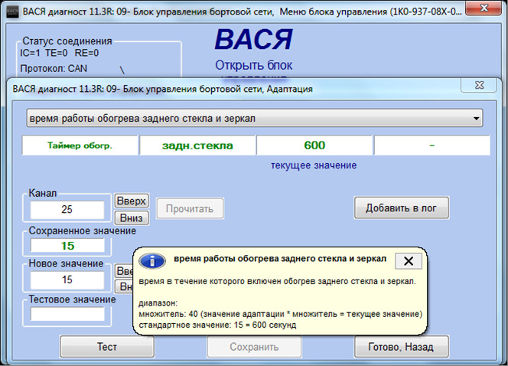Click the empty Тестовое значение field
The image size is (508, 366).
click(67, 314)
